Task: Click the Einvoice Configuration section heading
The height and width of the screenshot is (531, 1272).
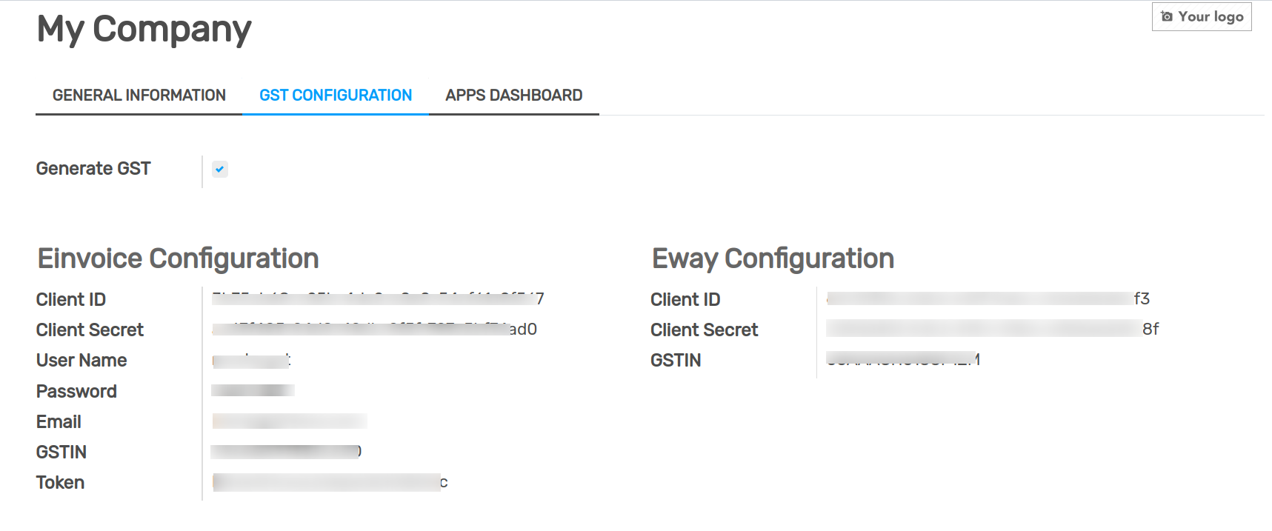Action: [178, 258]
